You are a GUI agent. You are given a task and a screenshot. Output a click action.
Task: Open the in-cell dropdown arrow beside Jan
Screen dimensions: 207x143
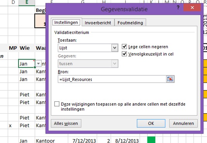[38, 64]
